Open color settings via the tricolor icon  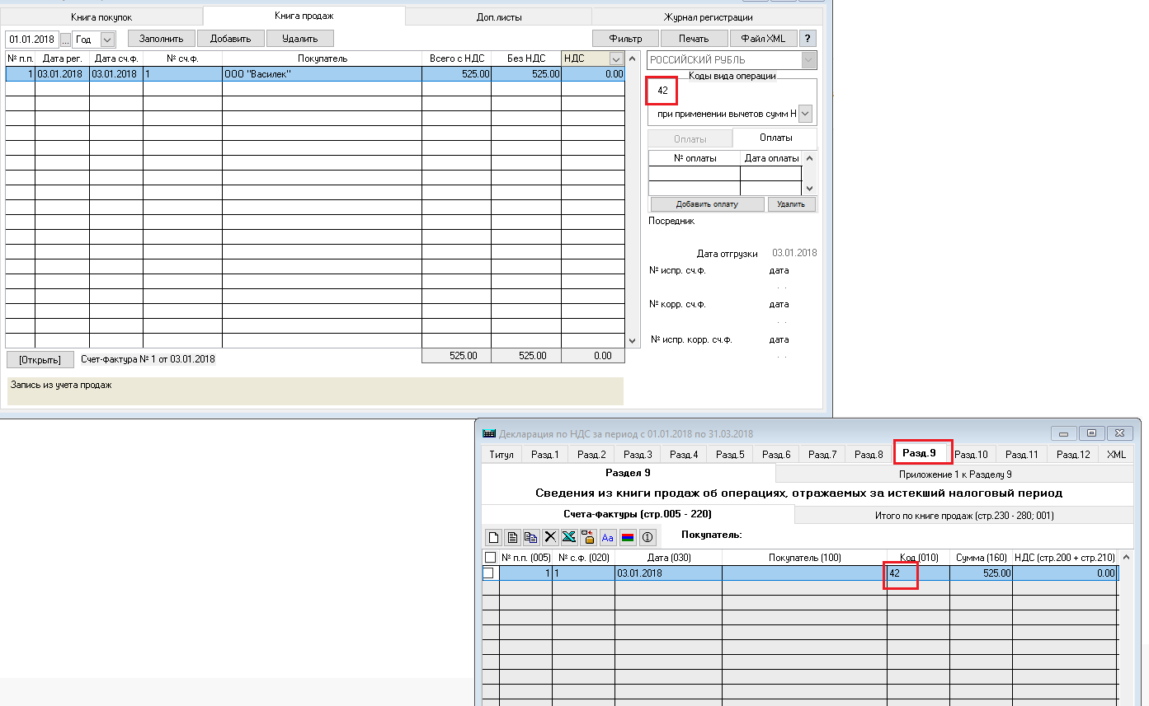coord(627,537)
